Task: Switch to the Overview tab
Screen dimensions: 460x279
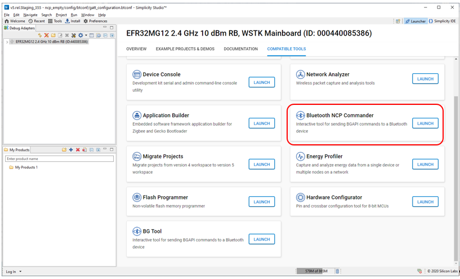Action: point(136,48)
